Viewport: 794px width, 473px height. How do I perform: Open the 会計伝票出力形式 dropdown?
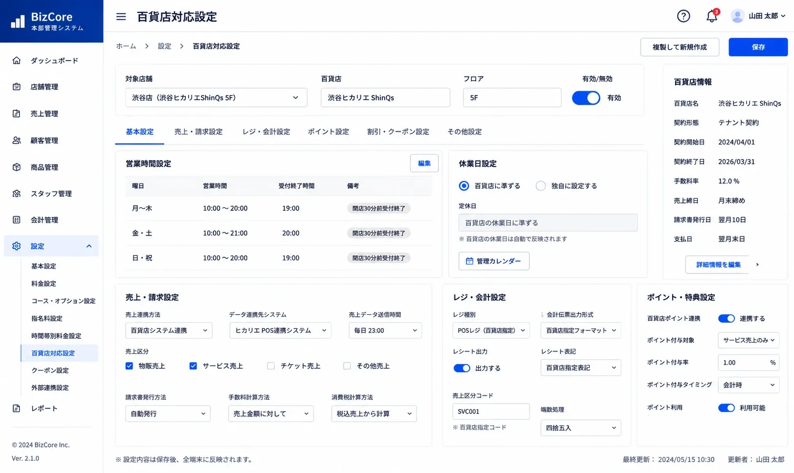[x=581, y=330]
